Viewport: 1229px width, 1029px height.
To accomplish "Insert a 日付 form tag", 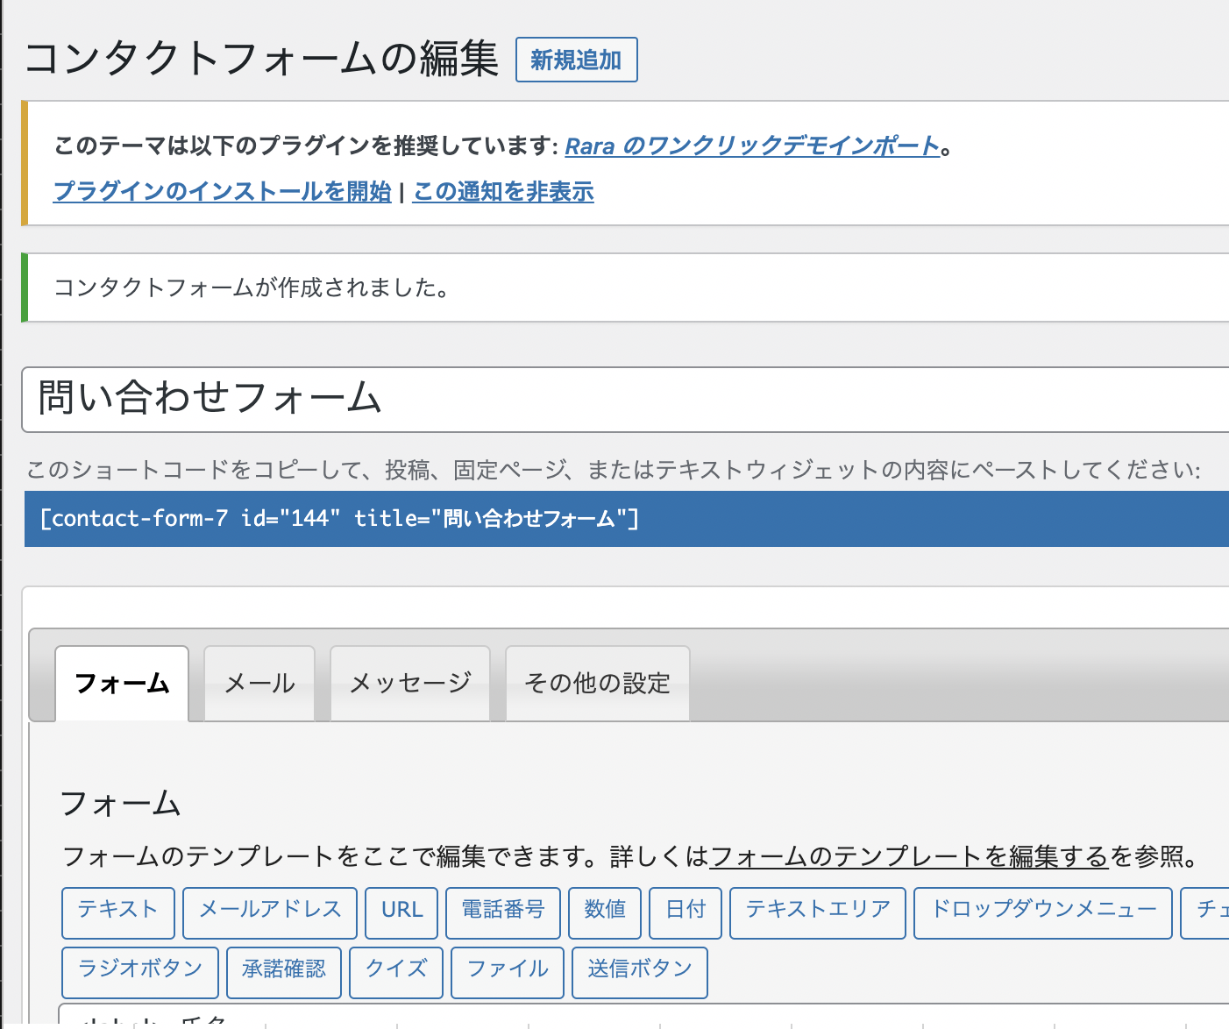I will pos(686,912).
